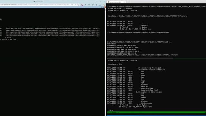
Task: Click the 'Directory of C:\' line in lower pane
Action: (115, 64)
